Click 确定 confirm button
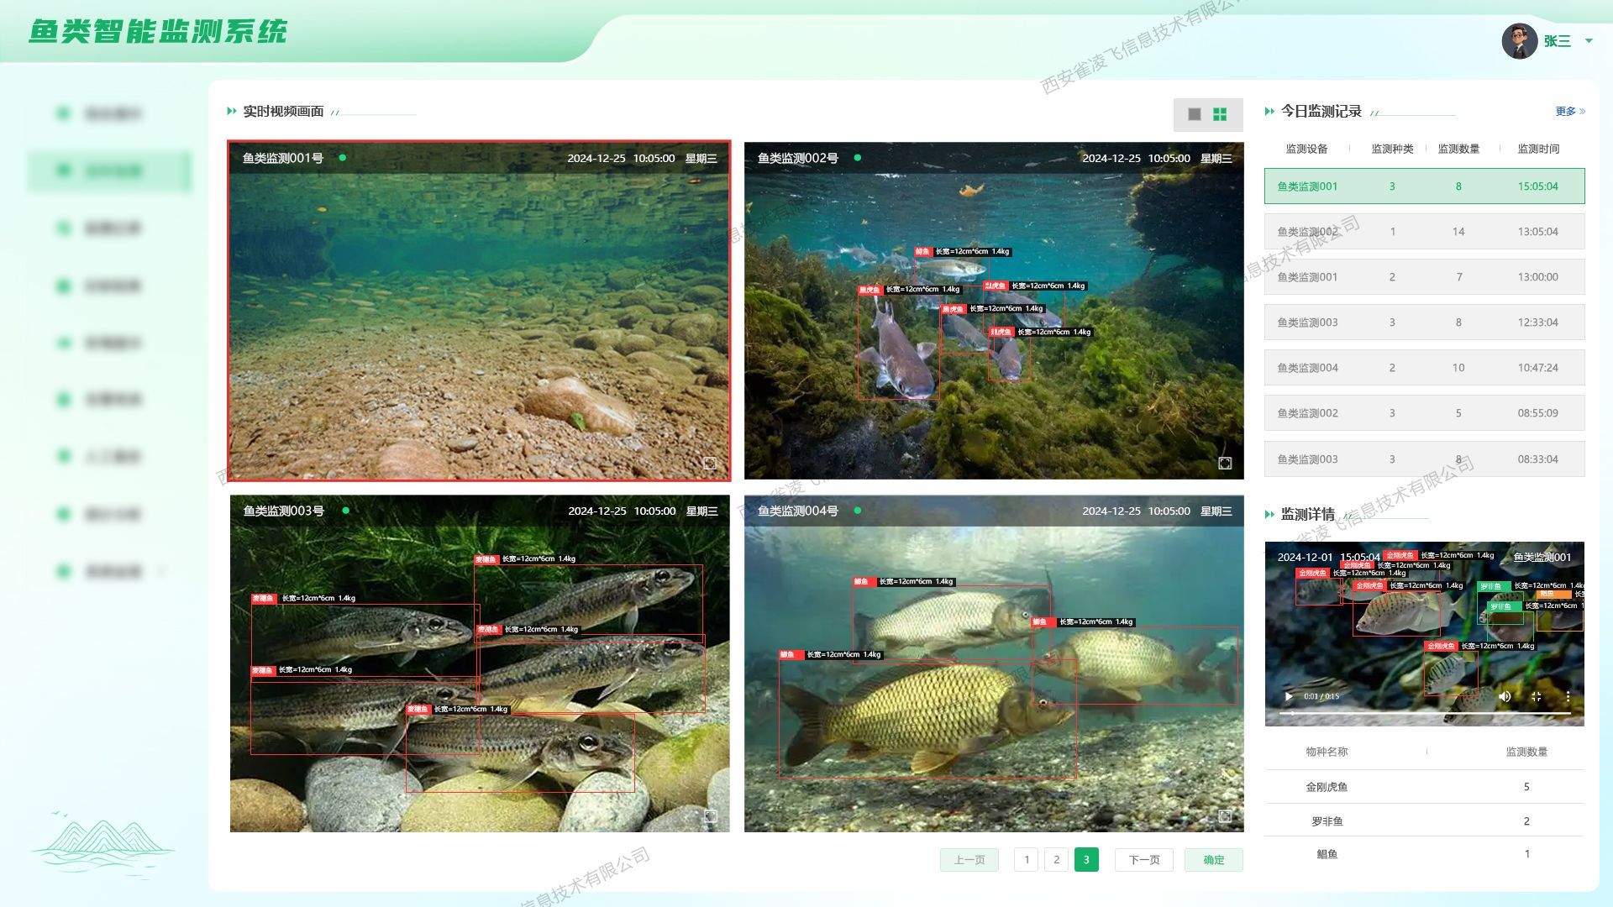 (x=1213, y=859)
